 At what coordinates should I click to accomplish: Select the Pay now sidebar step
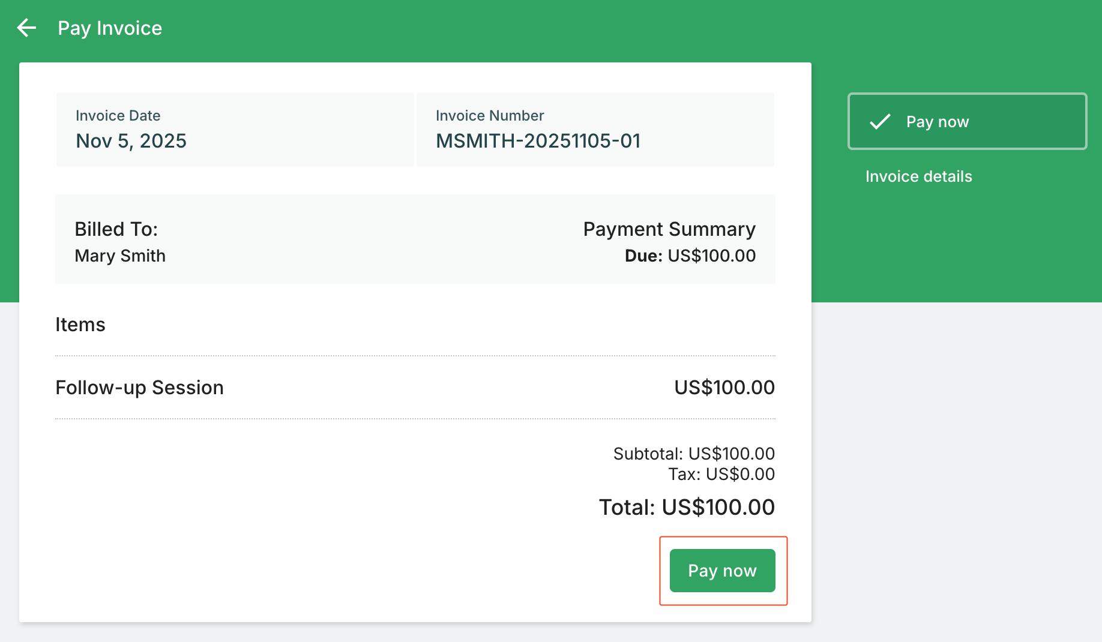(x=967, y=121)
